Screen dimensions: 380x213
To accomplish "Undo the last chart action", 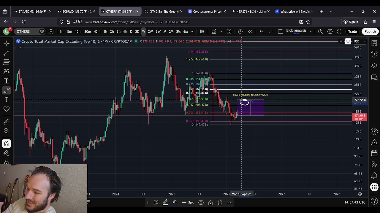I will pos(262,31).
